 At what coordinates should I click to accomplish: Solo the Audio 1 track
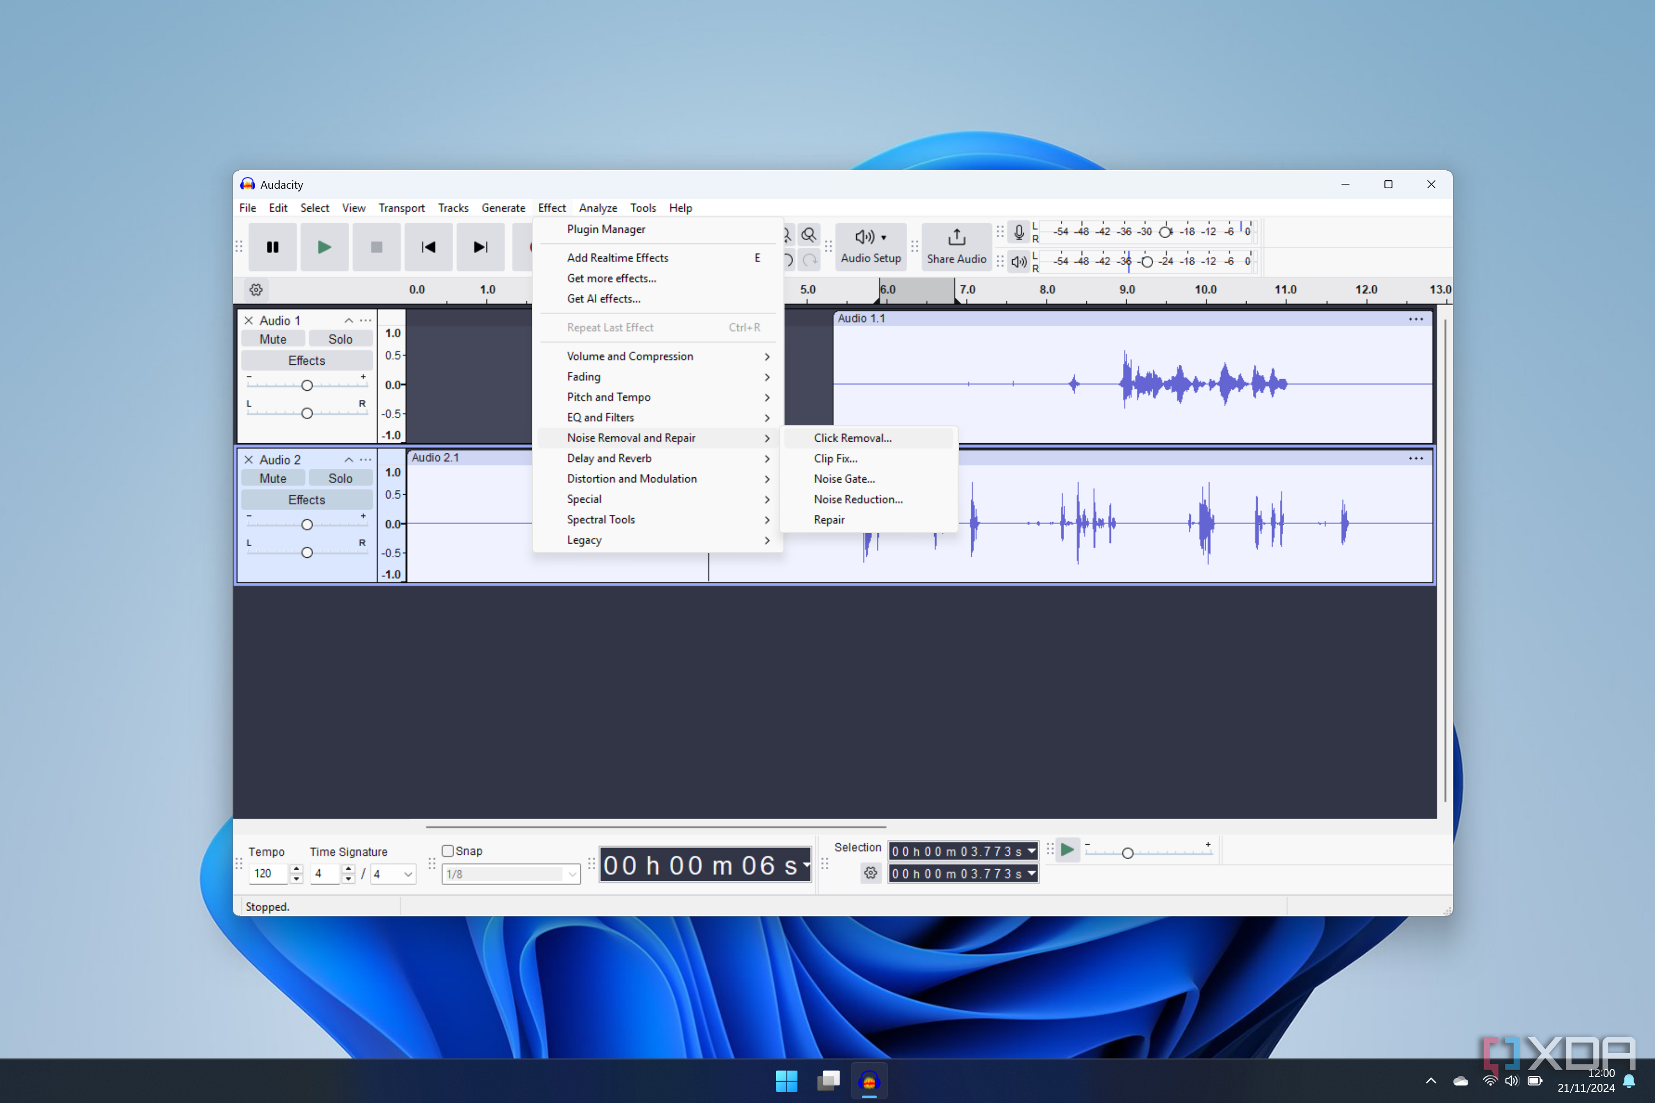tap(341, 339)
